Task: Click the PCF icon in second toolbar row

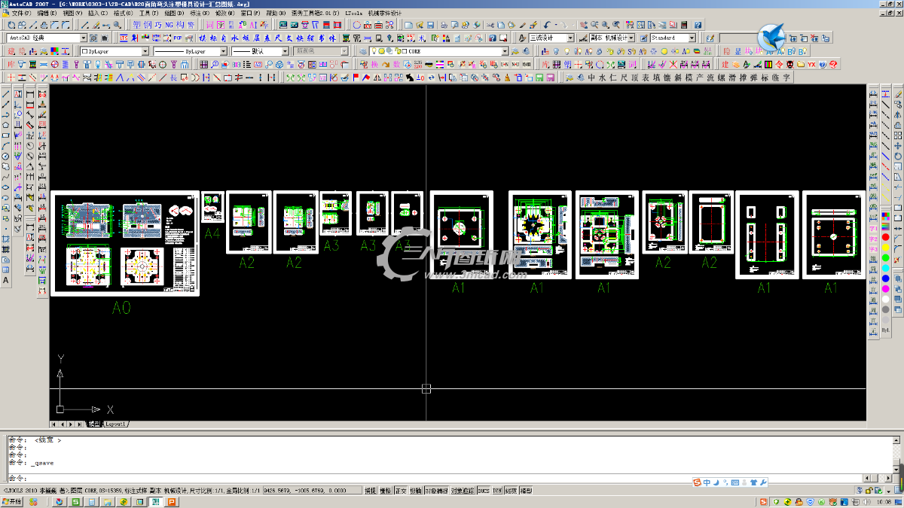Action: [x=177, y=38]
